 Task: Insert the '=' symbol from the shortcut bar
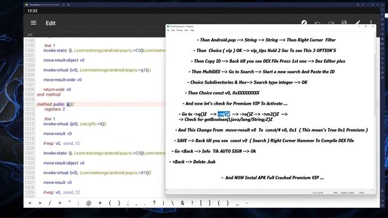(59, 203)
